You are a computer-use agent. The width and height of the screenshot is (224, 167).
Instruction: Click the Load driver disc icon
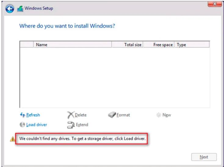point(22,125)
